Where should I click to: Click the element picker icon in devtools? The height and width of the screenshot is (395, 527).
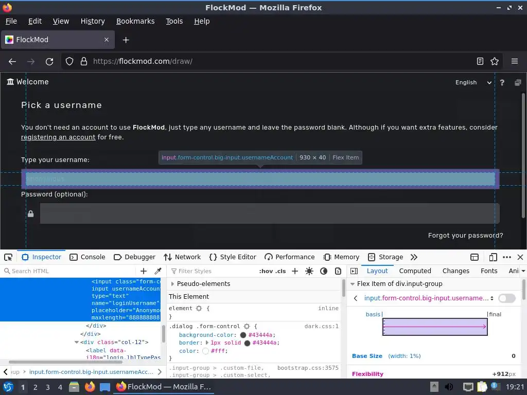click(8, 257)
